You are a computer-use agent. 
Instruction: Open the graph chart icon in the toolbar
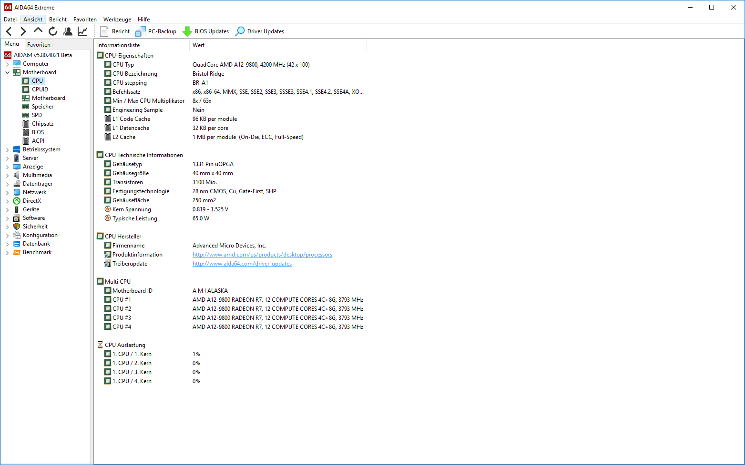82,31
